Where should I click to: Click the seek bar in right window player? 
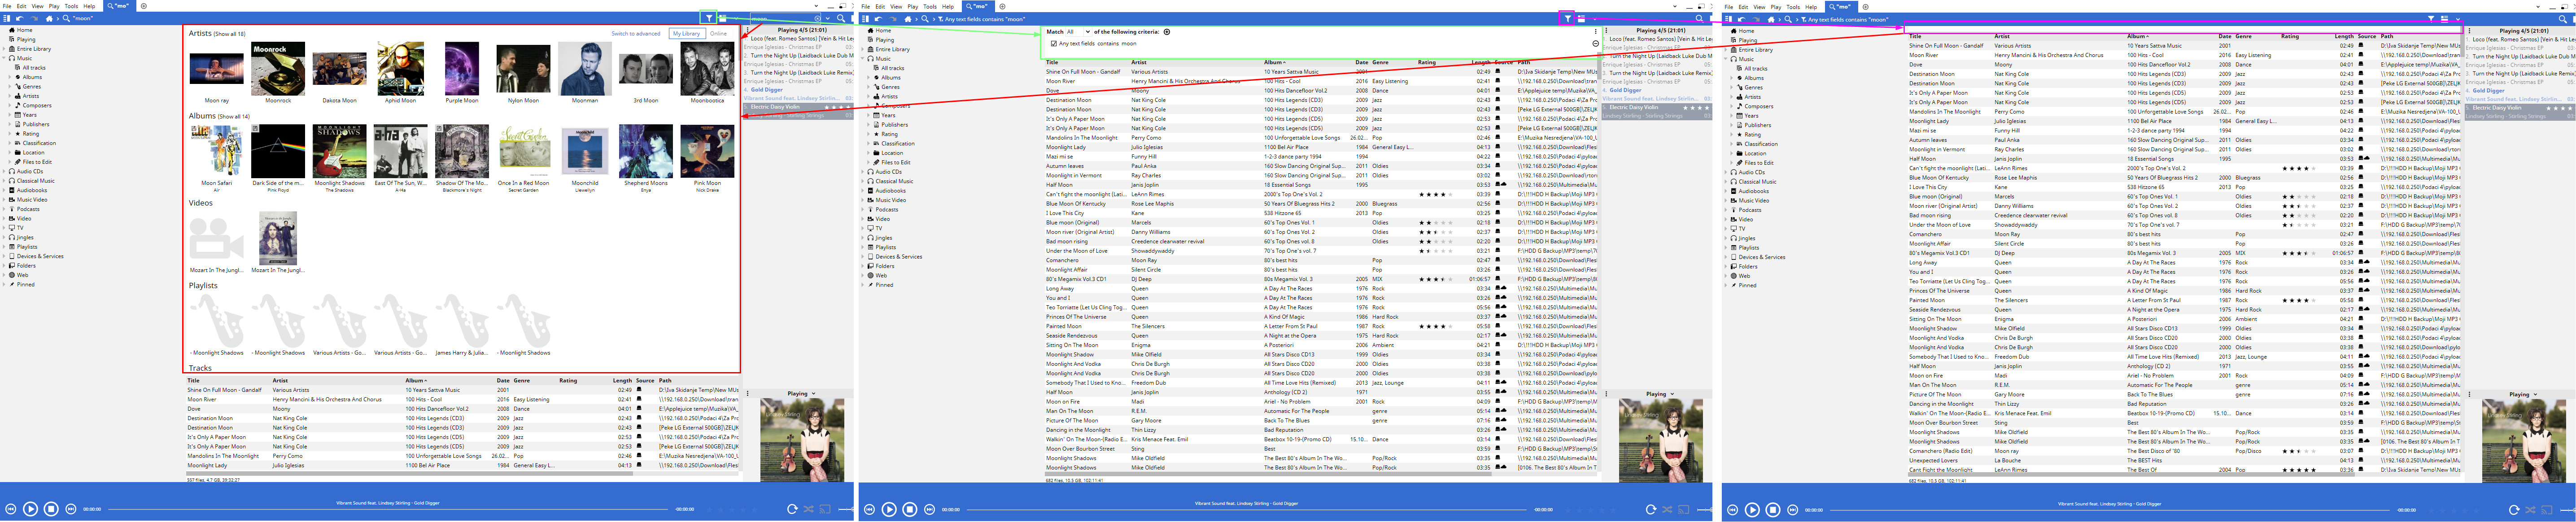(2109, 510)
